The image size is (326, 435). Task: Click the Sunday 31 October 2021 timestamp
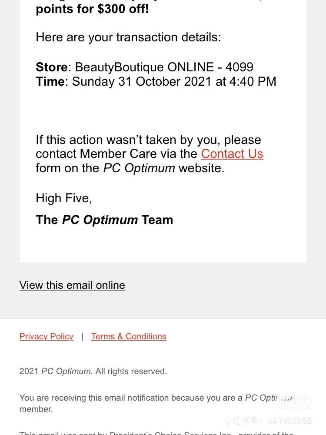[174, 82]
